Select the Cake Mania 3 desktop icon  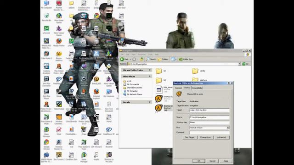point(46,55)
